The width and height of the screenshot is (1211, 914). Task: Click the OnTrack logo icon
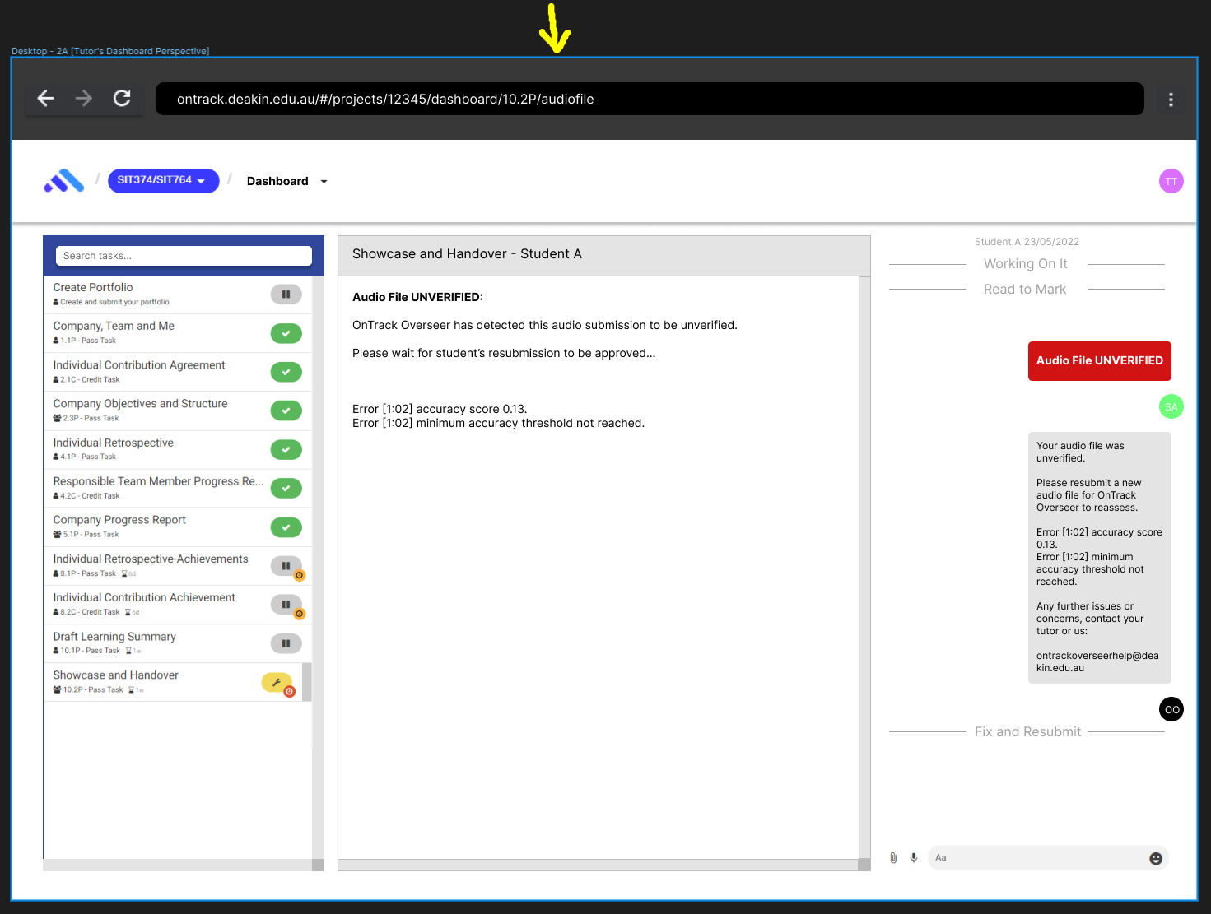click(64, 181)
